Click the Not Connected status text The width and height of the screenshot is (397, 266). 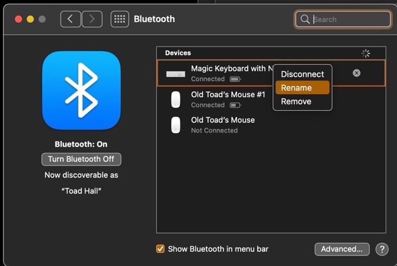point(214,131)
